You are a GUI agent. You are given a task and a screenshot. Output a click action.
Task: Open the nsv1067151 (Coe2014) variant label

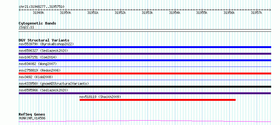[38, 57]
